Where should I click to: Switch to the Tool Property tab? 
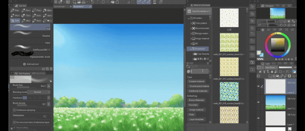(22, 73)
